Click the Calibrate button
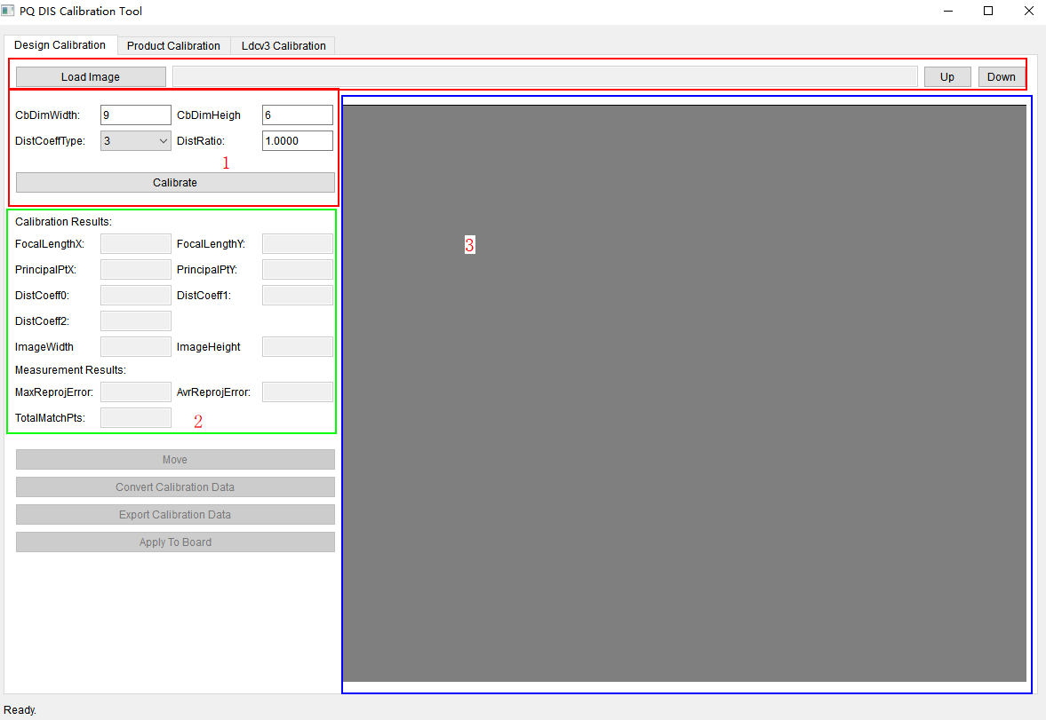 click(175, 182)
